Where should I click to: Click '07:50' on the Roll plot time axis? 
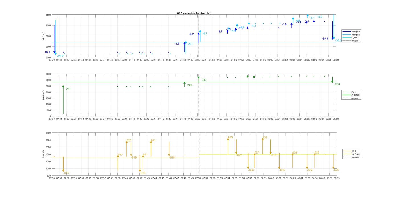[x=198, y=178]
